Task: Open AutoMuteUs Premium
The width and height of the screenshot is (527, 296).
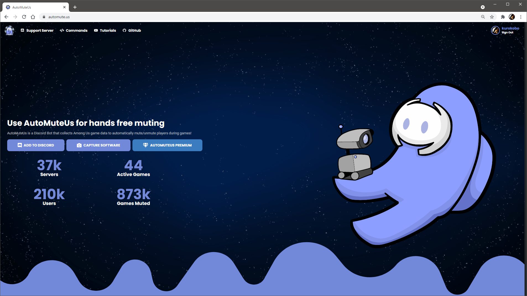Action: point(167,145)
